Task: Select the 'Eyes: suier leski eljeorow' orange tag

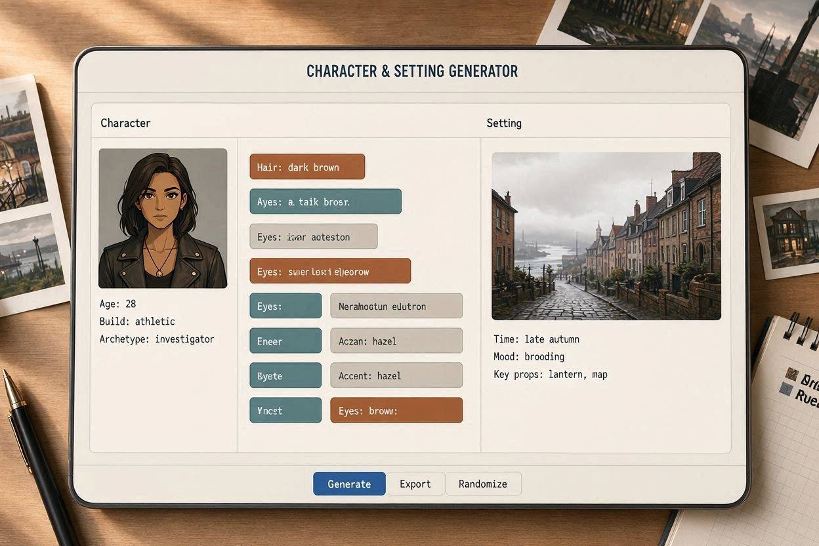Action: pos(330,271)
